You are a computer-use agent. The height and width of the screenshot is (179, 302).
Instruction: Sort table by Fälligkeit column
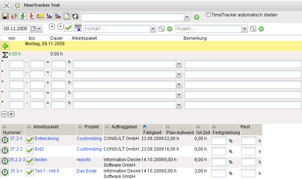[x=144, y=127]
